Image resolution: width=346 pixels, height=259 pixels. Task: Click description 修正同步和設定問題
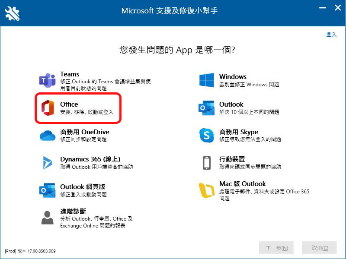tap(83, 139)
